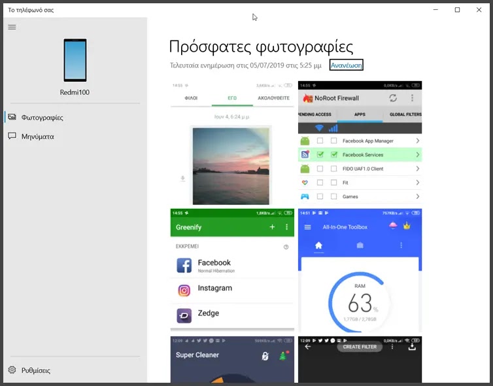Viewport: 493px width, 386px height.
Task: Click the Fit heart app icon
Action: (305, 183)
